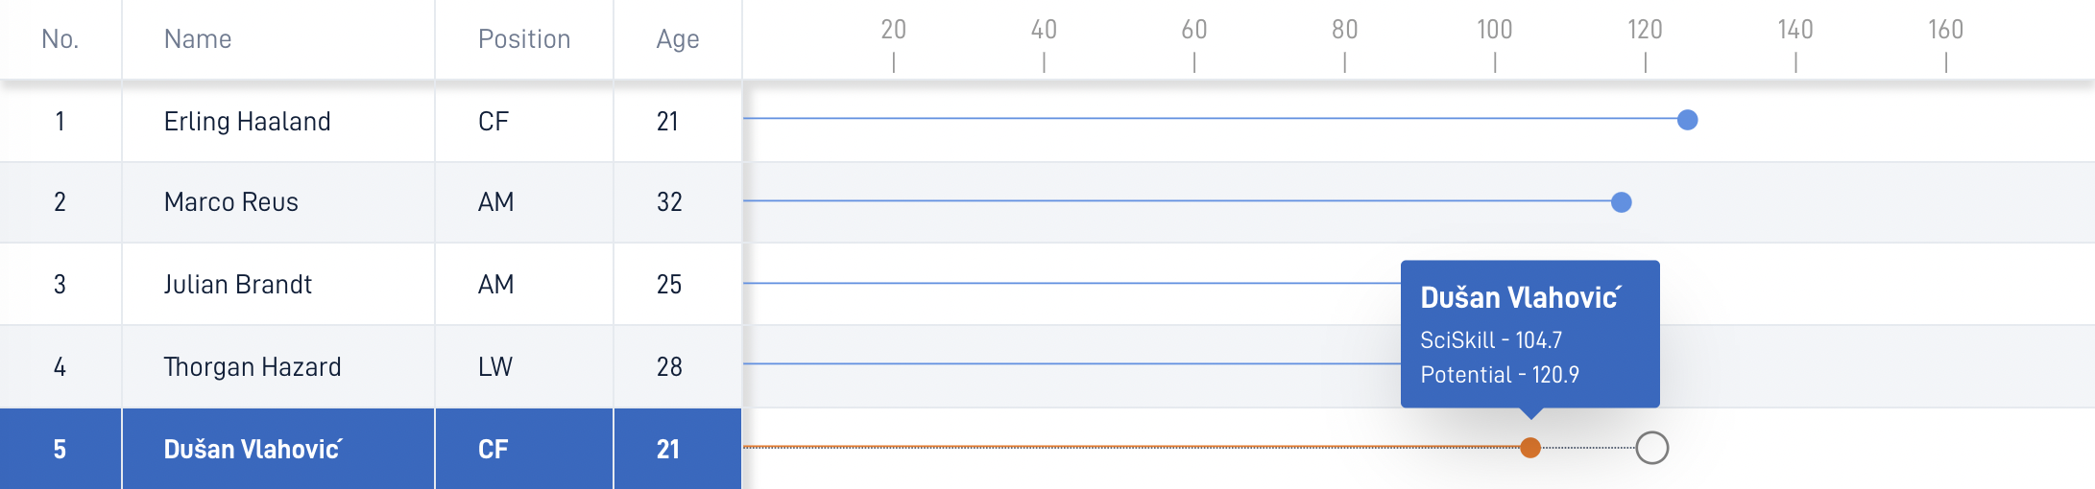Image resolution: width=2095 pixels, height=489 pixels.
Task: Click the 100 mark on the scale axis
Action: [1495, 44]
